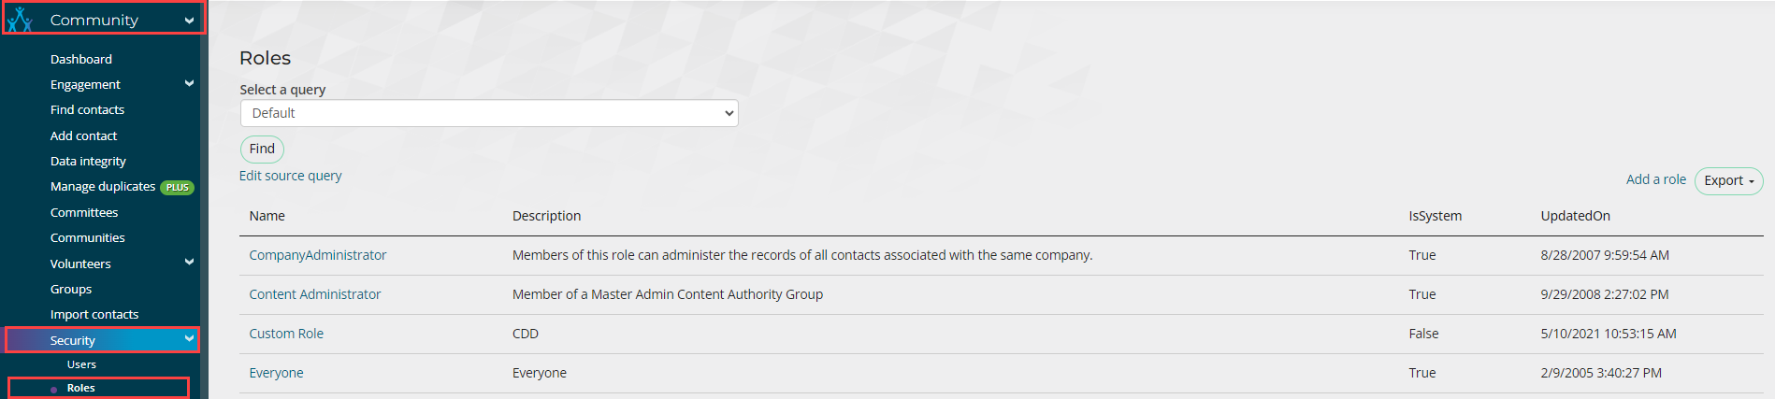Select Roles under Security
Viewport: 1775px width, 399px height.
[x=81, y=388]
